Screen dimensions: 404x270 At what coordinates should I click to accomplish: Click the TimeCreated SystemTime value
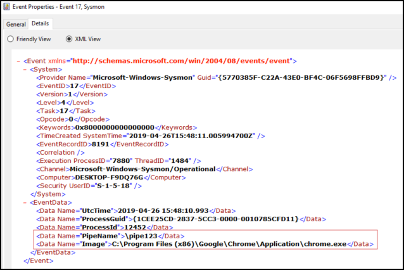pos(192,136)
